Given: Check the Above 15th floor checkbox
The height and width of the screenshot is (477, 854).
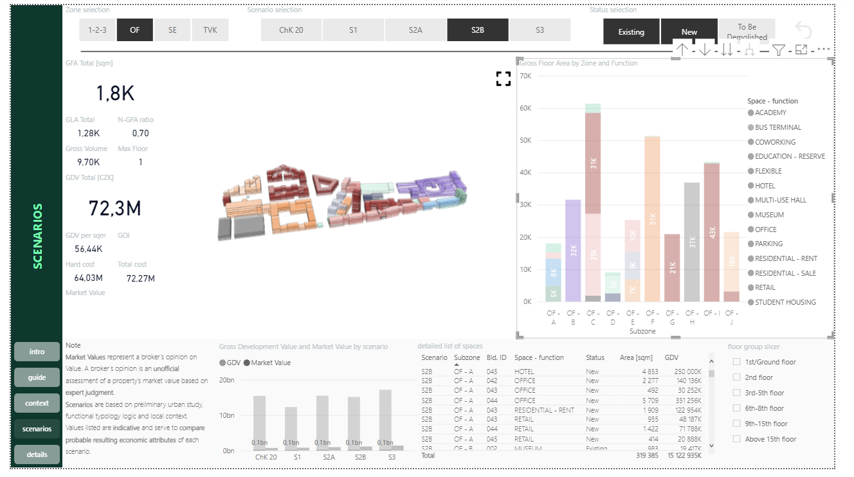Looking at the screenshot, I should (737, 439).
